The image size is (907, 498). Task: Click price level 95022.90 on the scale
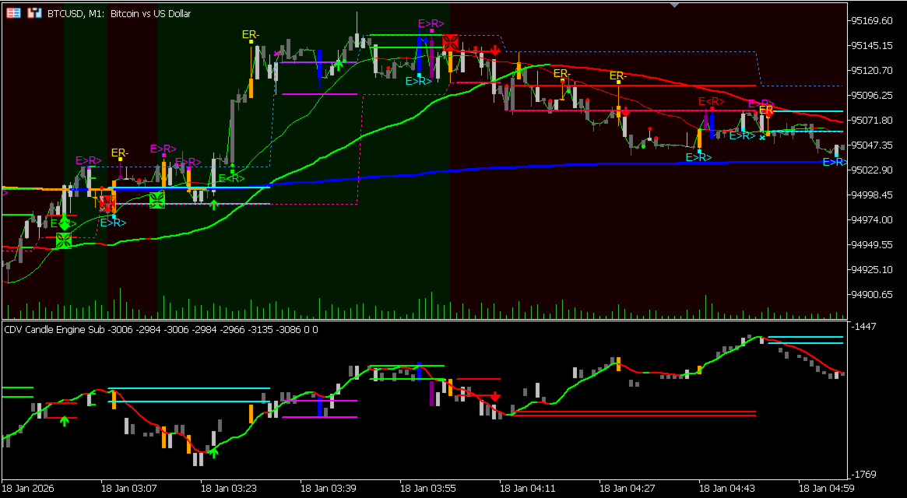point(872,170)
